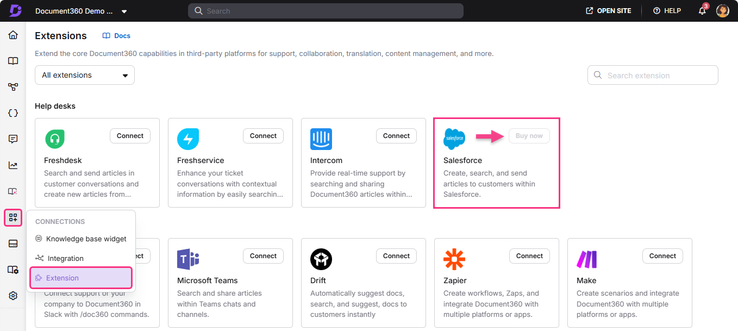This screenshot has width=738, height=331.
Task: Open the Documentation book sidebar icon
Action: 13,61
